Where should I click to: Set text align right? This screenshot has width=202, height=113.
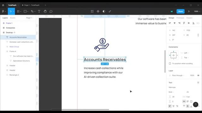pyautogui.click(x=177, y=106)
